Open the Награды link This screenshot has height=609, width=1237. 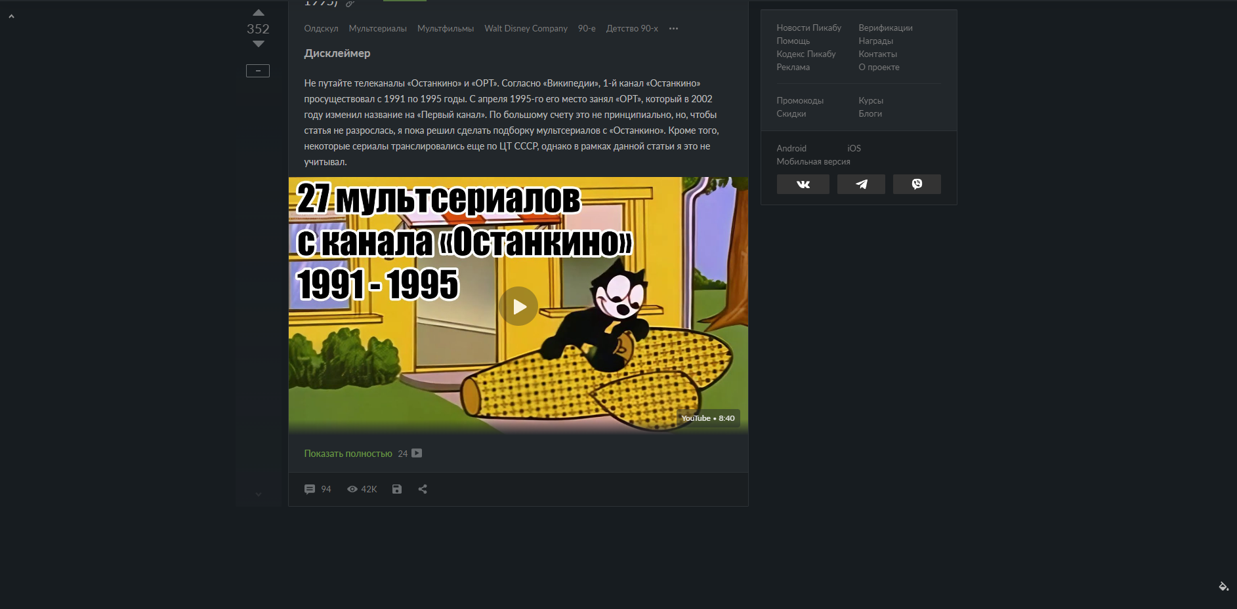[x=875, y=41]
